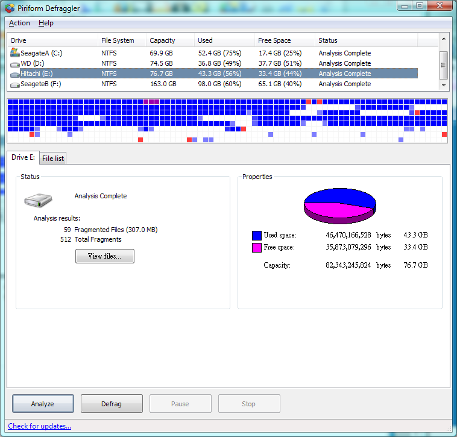Click the drive list scrollbar up arrow

(444, 39)
